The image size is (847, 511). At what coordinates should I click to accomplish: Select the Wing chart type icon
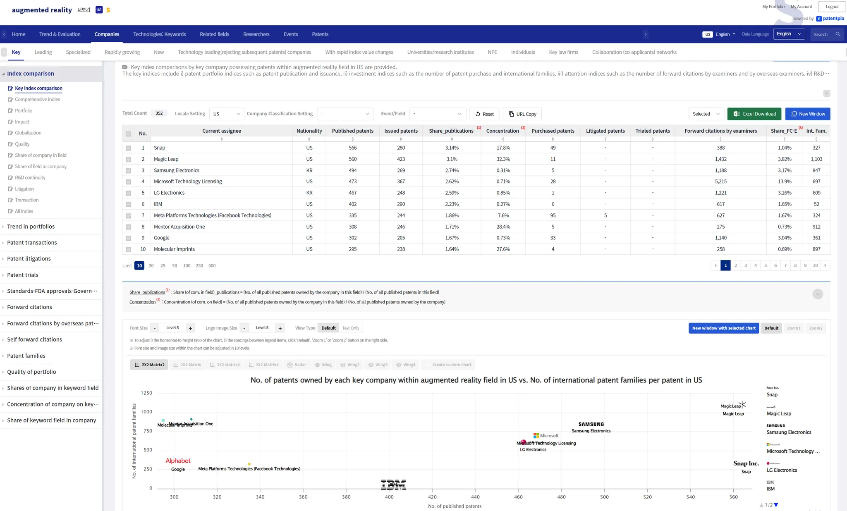pos(317,365)
